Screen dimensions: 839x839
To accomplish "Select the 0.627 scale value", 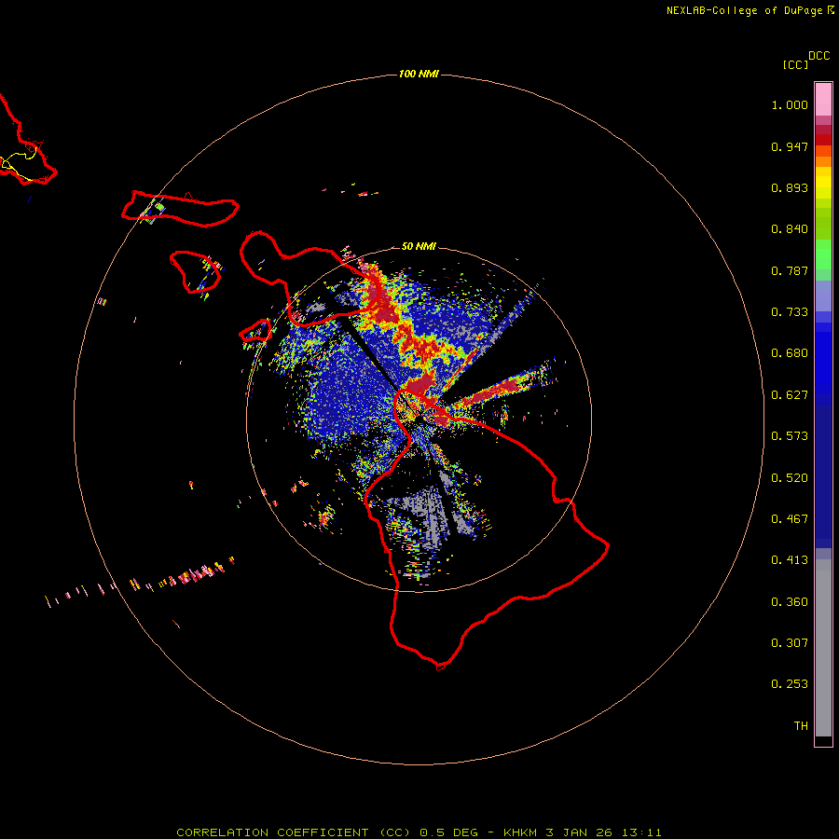I will click(x=790, y=395).
